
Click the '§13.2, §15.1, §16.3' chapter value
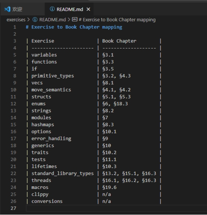click(129, 174)
